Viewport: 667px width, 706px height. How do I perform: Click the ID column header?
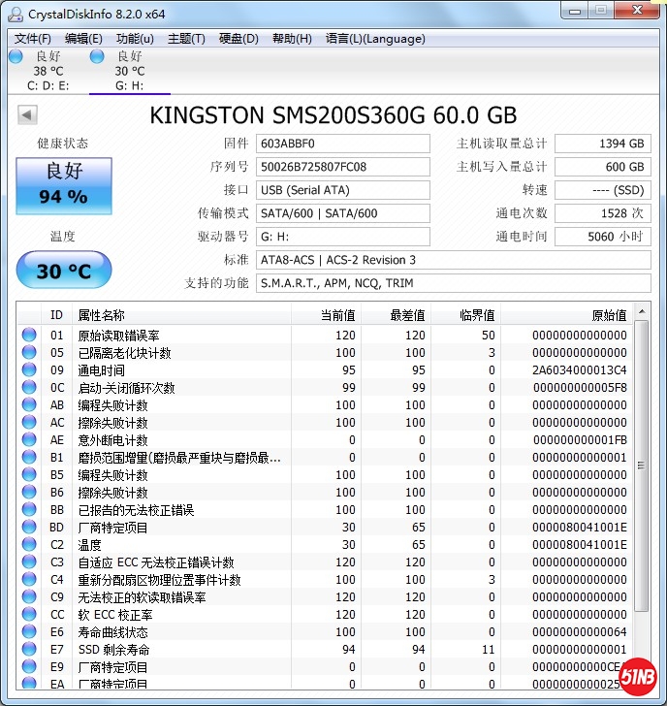[56, 315]
